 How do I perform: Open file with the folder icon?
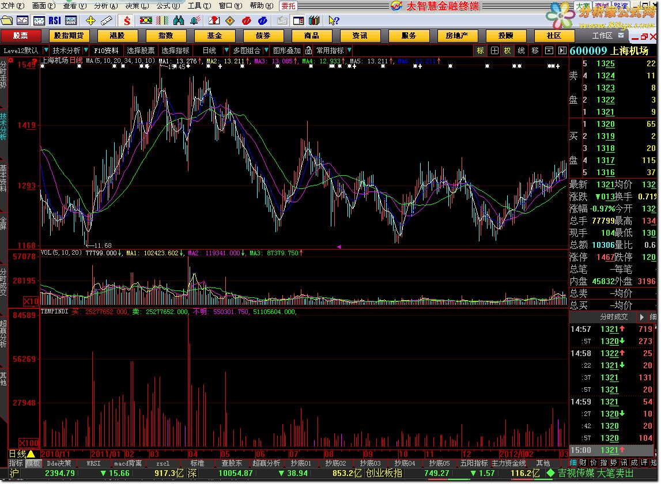[x=6, y=20]
